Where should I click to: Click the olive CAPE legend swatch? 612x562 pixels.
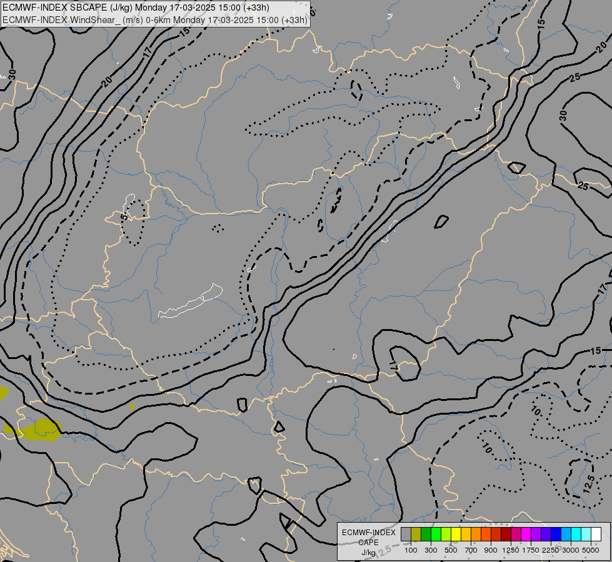click(416, 534)
